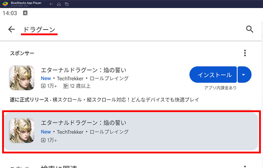Image resolution: width=263 pixels, height=168 pixels.
Task: Open BlueStacks home screen icon
Action: coord(59,4)
